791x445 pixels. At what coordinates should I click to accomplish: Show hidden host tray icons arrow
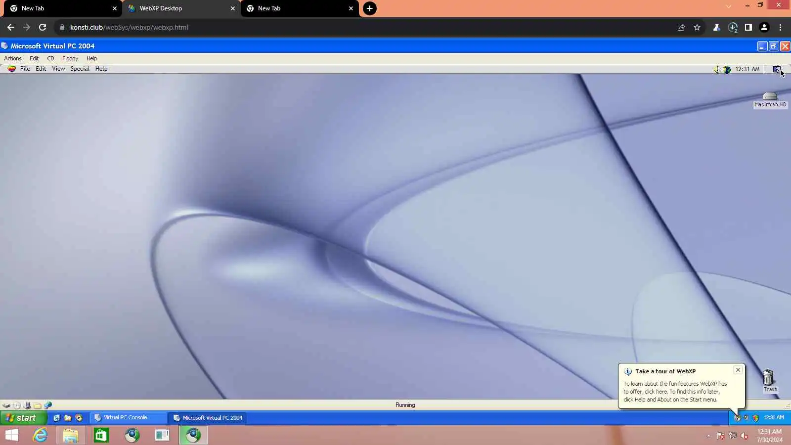(708, 436)
